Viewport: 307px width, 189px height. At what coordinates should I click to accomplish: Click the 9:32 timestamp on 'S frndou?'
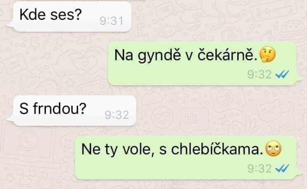click(117, 115)
